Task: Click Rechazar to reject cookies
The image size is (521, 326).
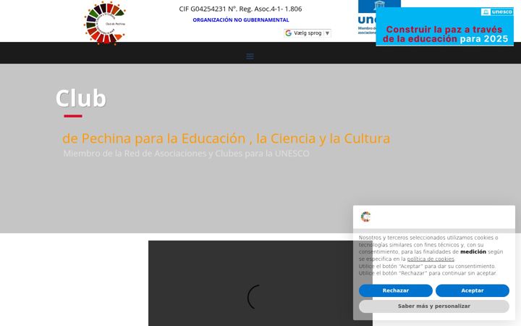Action: [x=395, y=291]
